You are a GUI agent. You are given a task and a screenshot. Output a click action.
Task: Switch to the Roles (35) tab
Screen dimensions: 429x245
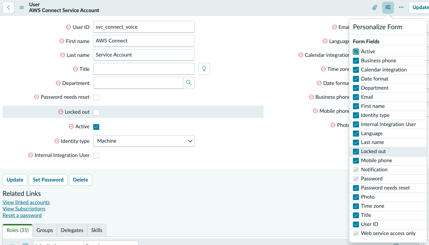click(x=18, y=230)
